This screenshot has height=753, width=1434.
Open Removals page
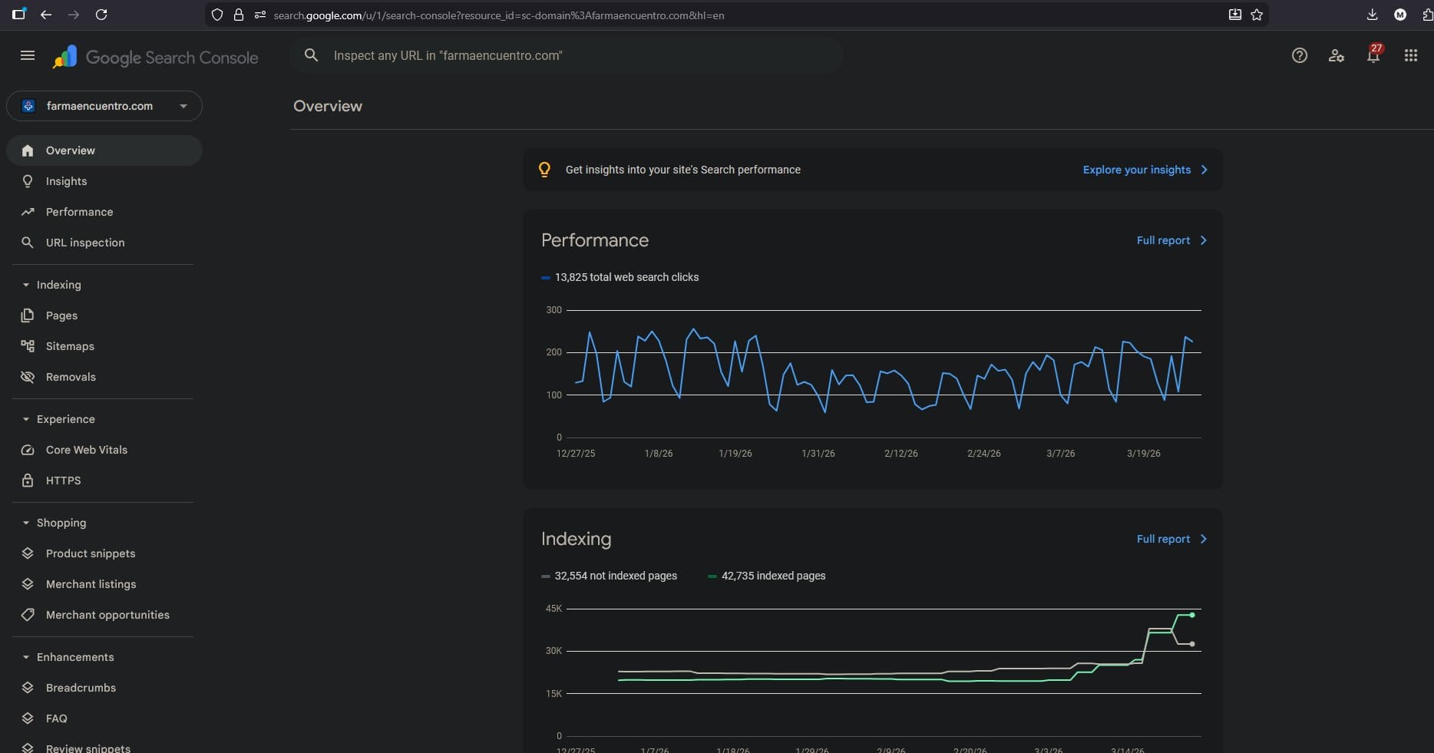[104, 377]
